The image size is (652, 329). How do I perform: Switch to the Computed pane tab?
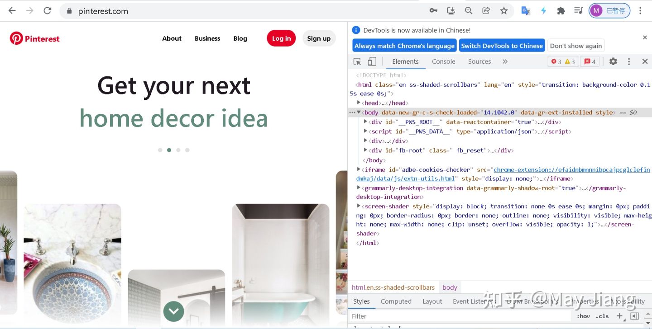pos(396,301)
